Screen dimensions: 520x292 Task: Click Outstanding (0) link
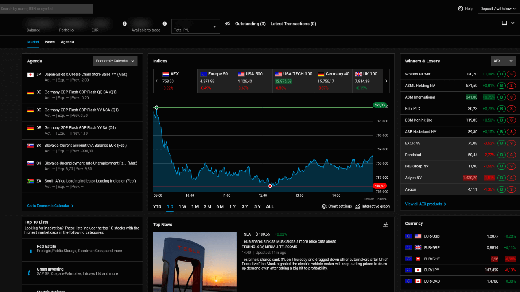coord(250,24)
